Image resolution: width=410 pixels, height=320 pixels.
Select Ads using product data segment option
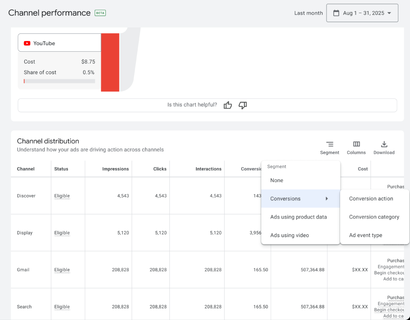coord(299,217)
